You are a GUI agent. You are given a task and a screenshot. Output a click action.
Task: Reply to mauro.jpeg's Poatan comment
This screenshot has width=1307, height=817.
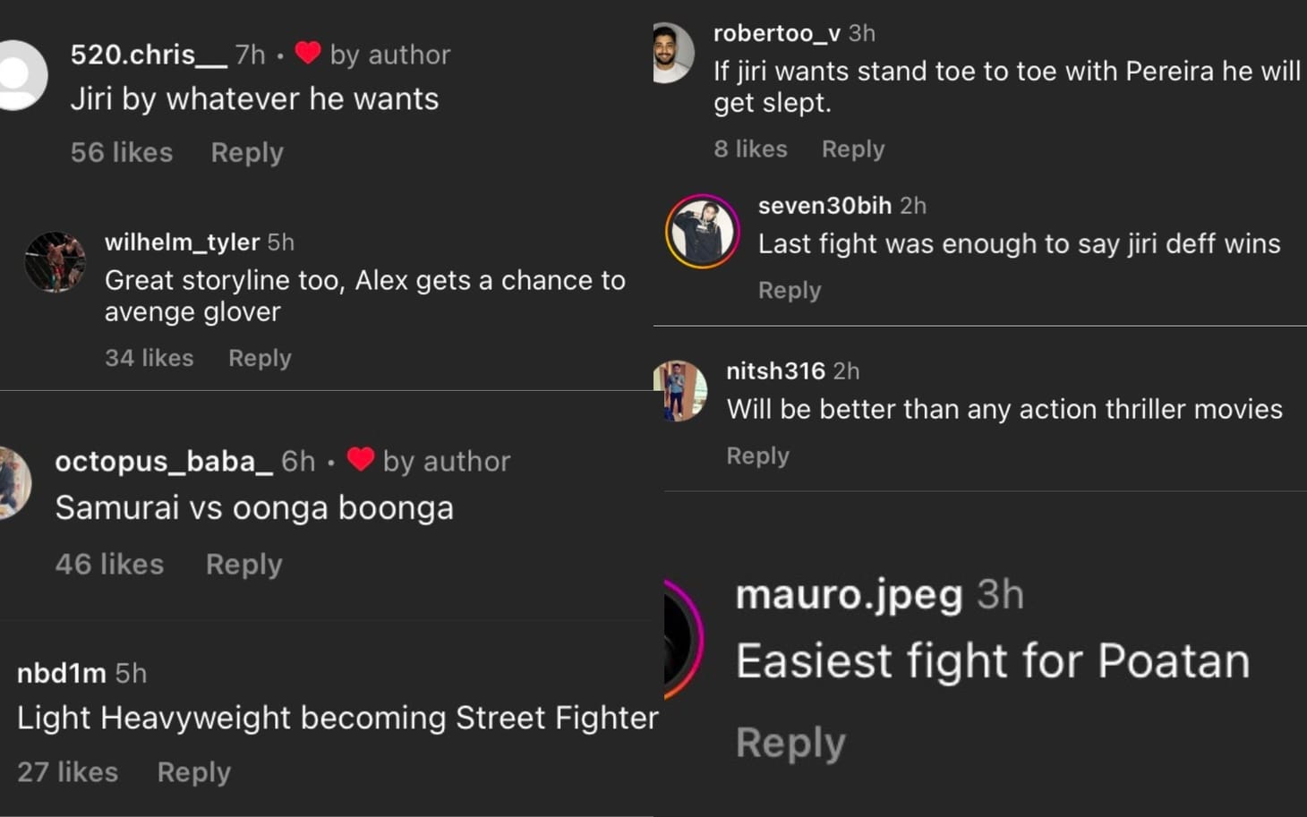pos(790,741)
